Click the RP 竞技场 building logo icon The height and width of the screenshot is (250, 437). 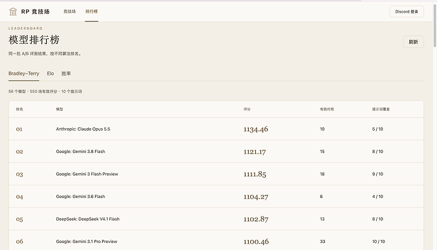(13, 11)
